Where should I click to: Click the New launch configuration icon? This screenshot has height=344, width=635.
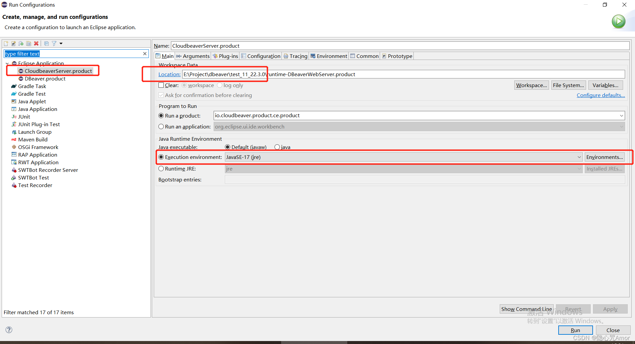click(x=6, y=43)
